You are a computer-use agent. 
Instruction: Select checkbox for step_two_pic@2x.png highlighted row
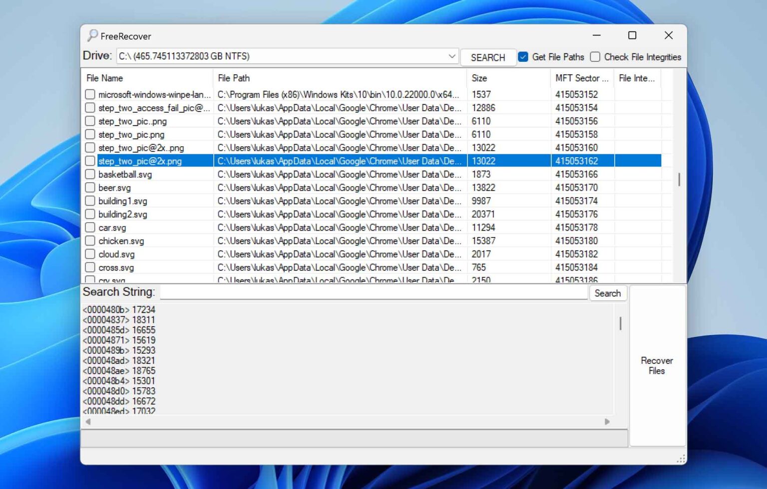click(x=90, y=161)
